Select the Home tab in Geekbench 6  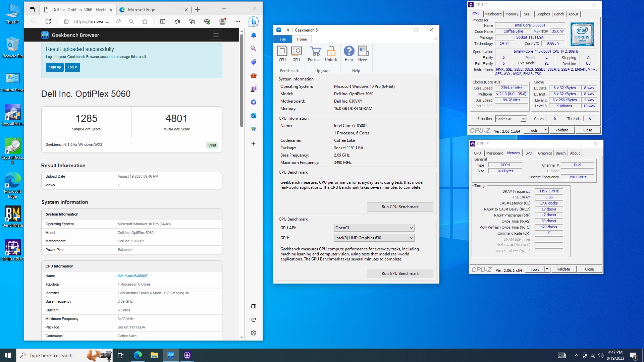[x=302, y=39]
